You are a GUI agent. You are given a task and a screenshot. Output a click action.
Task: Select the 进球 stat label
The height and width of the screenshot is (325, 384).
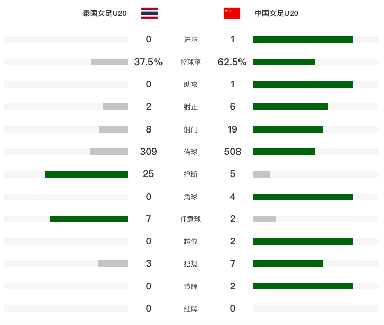[x=191, y=39]
